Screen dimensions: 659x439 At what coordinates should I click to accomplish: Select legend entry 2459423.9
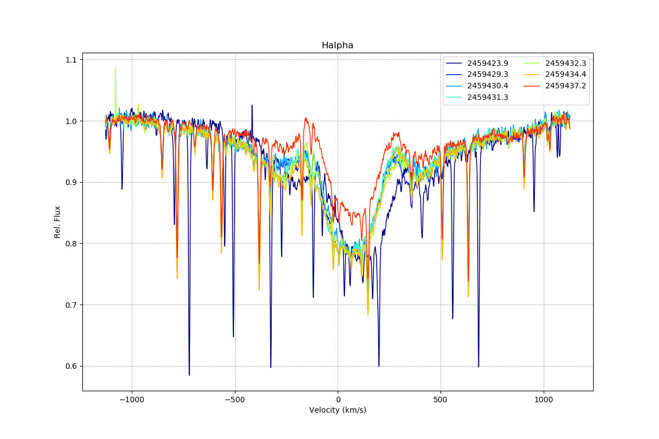click(x=487, y=63)
